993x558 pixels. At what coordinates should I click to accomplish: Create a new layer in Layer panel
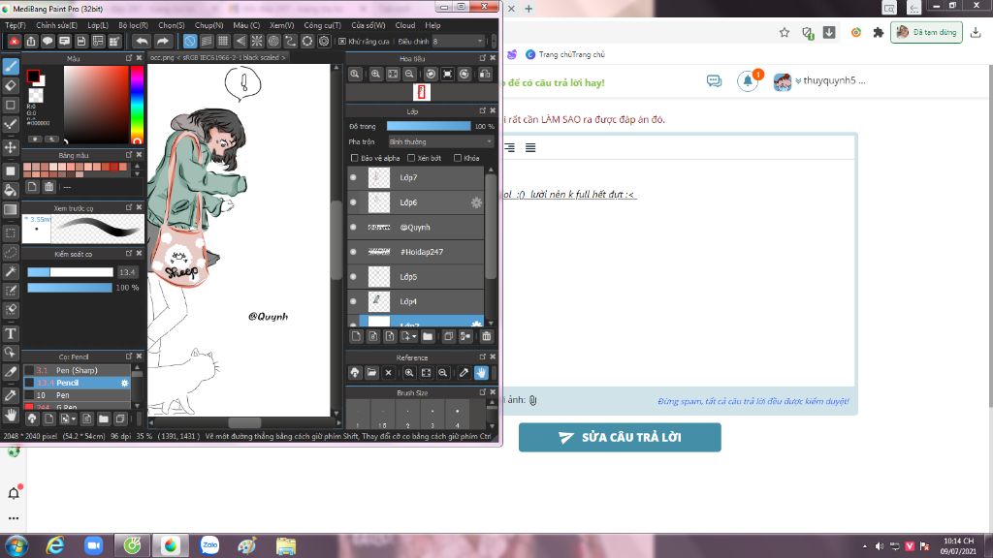356,336
